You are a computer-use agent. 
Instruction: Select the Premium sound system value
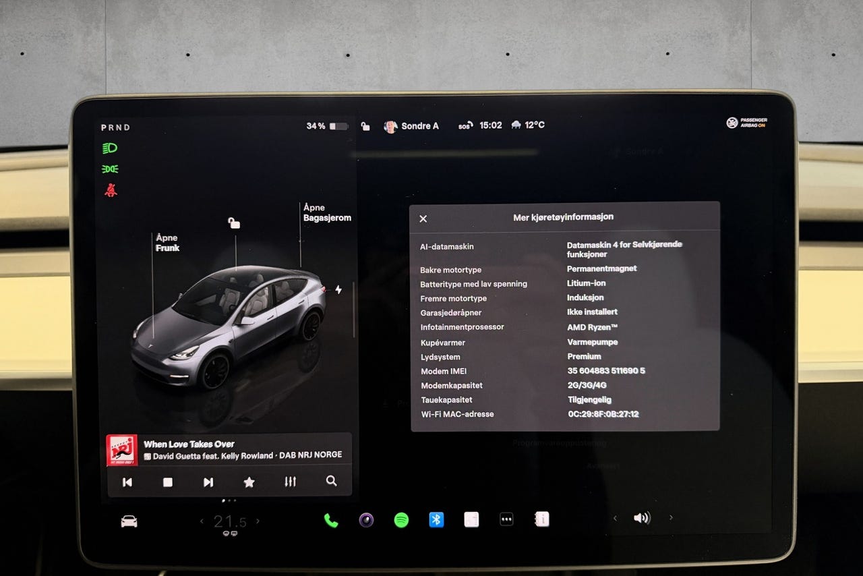tap(584, 356)
